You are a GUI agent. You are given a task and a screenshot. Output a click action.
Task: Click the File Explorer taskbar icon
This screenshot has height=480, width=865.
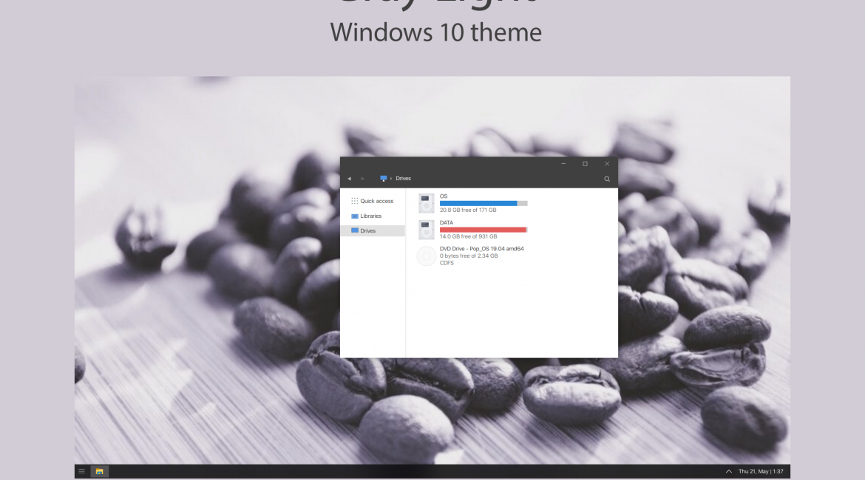[x=99, y=471]
